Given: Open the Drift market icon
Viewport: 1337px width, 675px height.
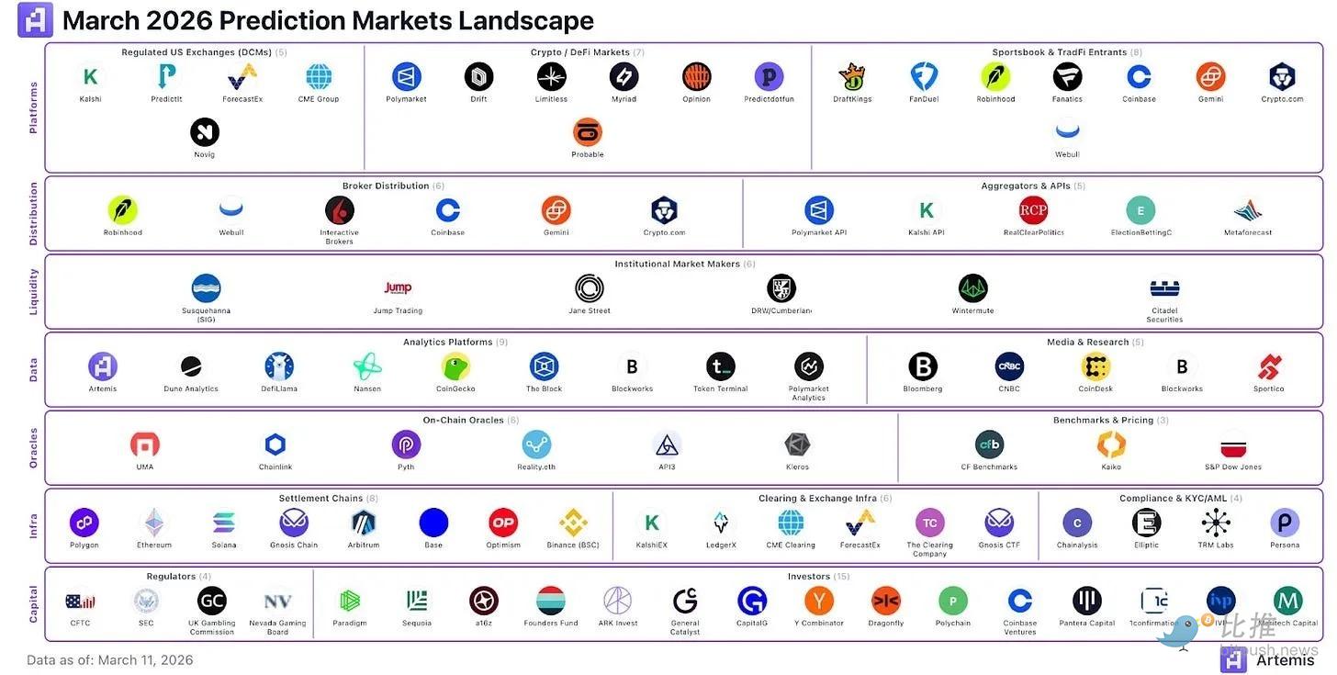Looking at the screenshot, I should [x=478, y=77].
